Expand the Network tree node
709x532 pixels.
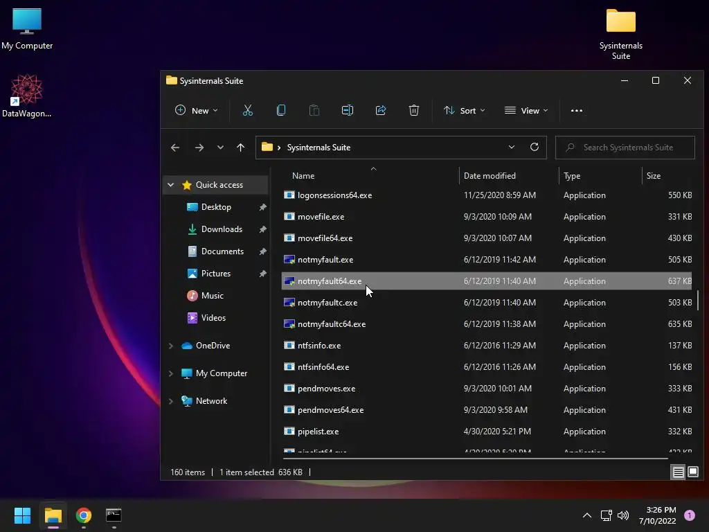(x=170, y=401)
